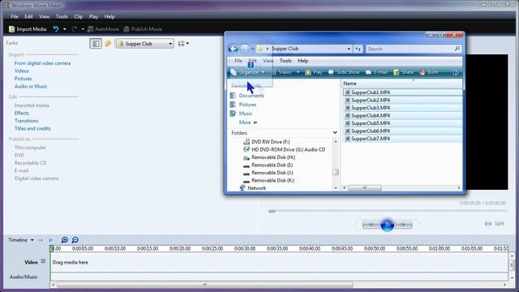Open Movie Maker Tools menu
Viewport: 519px width, 292px height.
coord(62,16)
